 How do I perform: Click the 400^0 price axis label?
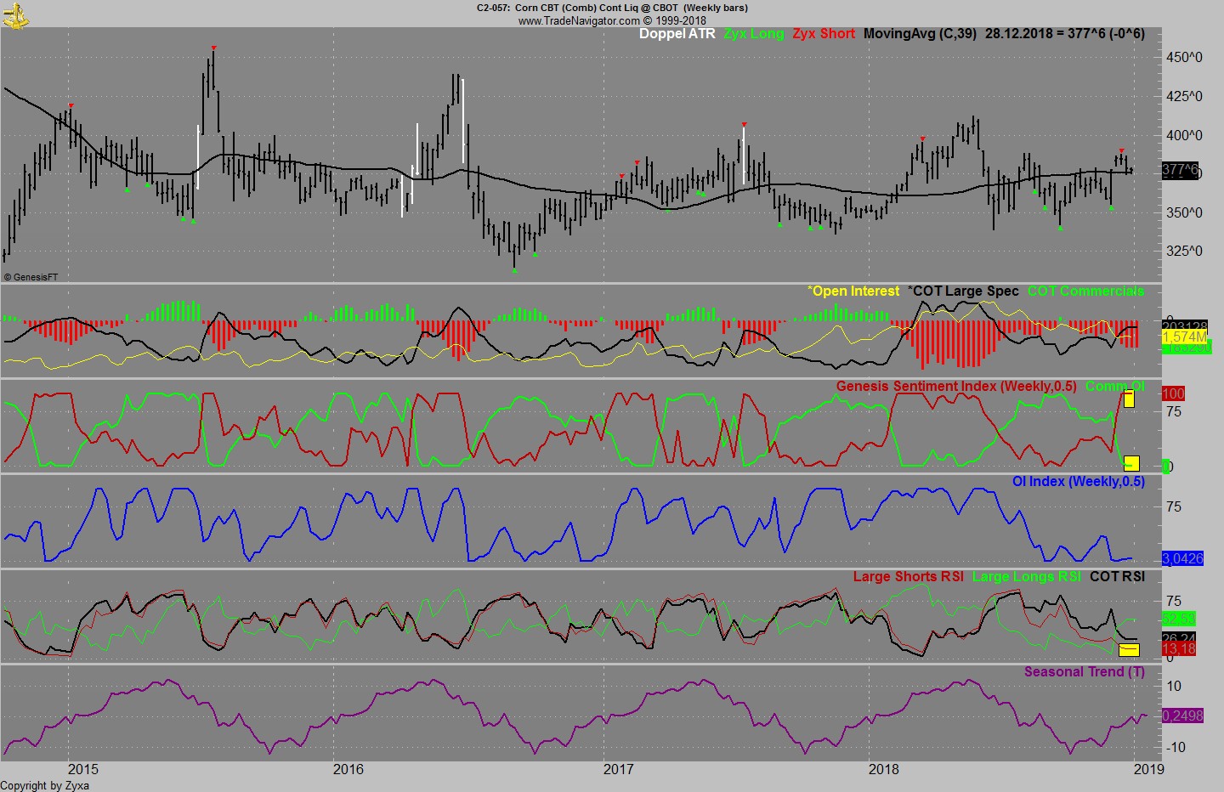coord(1184,135)
